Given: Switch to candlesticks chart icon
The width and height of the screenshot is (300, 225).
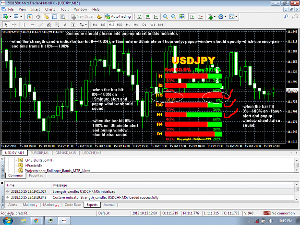Looking at the screenshot, I should (x=147, y=17).
